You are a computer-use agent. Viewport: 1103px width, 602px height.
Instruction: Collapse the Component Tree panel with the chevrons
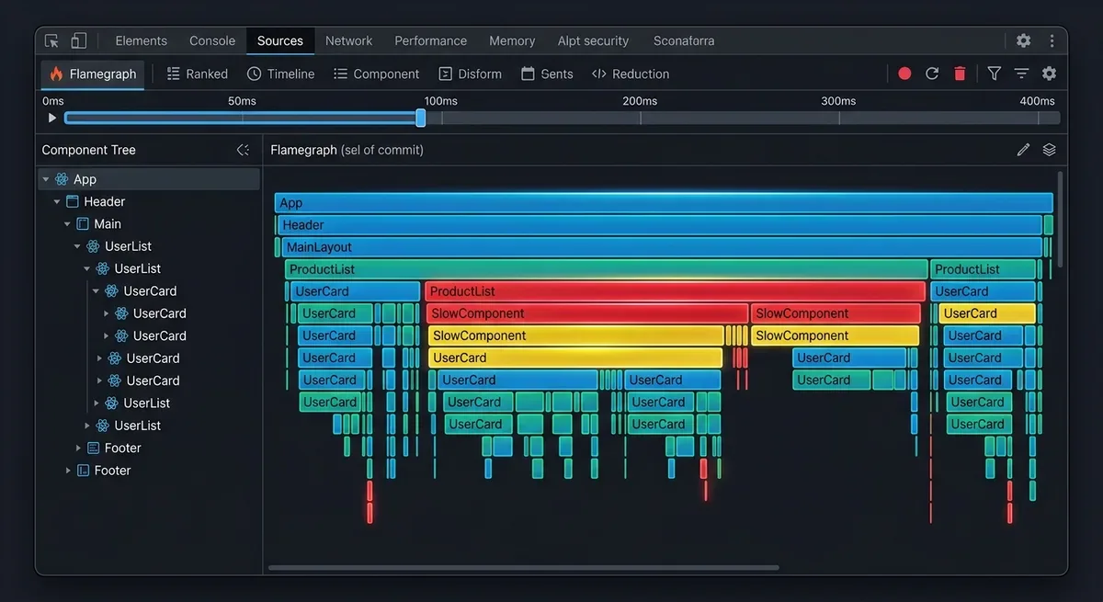click(243, 150)
